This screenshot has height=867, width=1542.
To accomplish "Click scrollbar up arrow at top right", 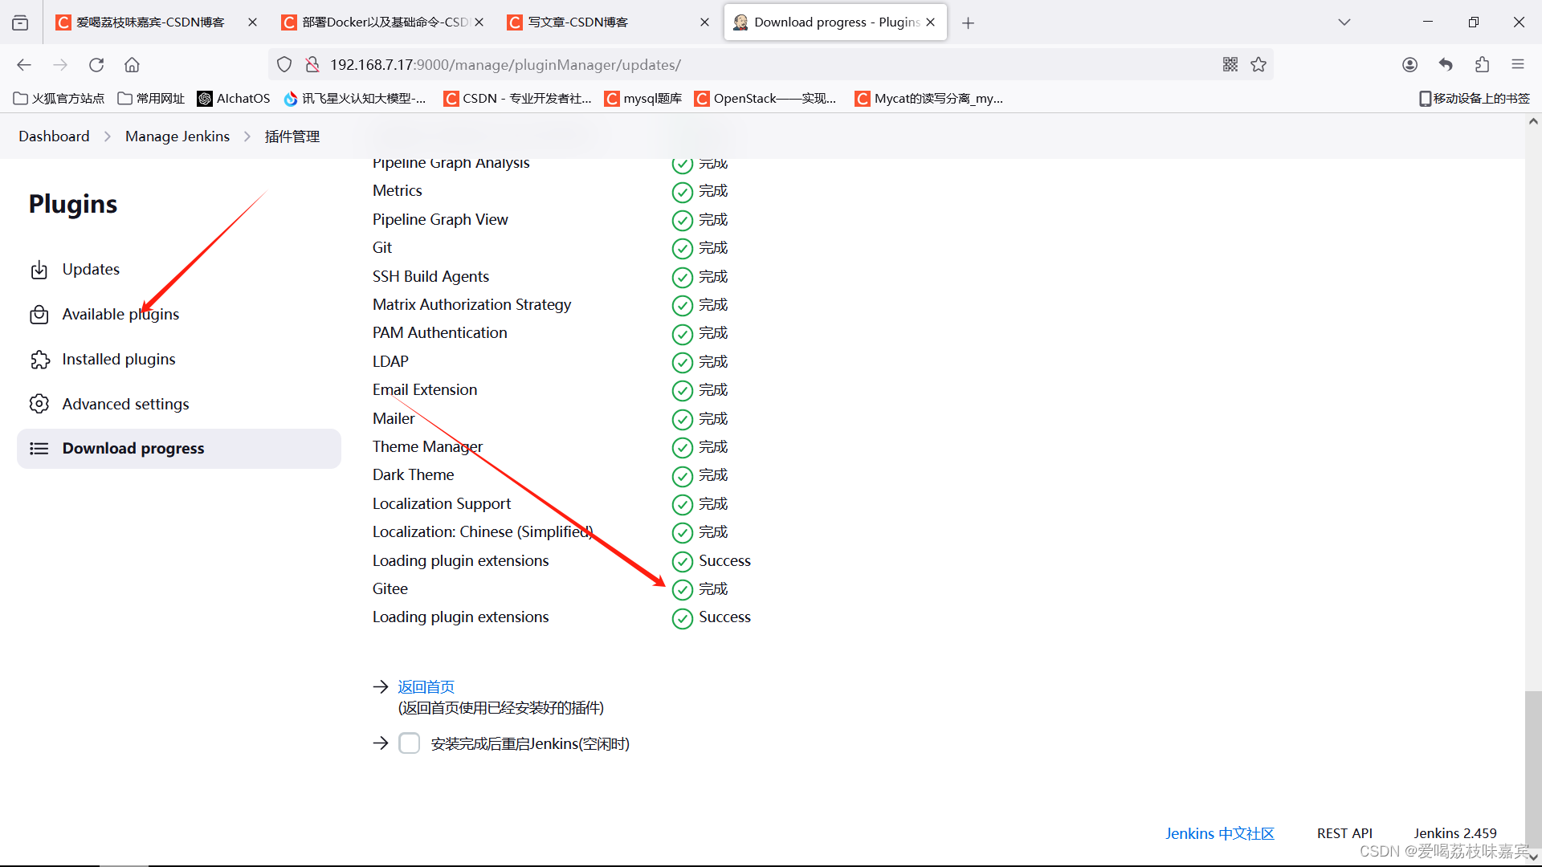I will tap(1533, 122).
